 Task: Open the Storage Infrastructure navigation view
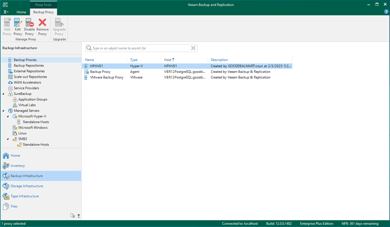tap(41, 186)
